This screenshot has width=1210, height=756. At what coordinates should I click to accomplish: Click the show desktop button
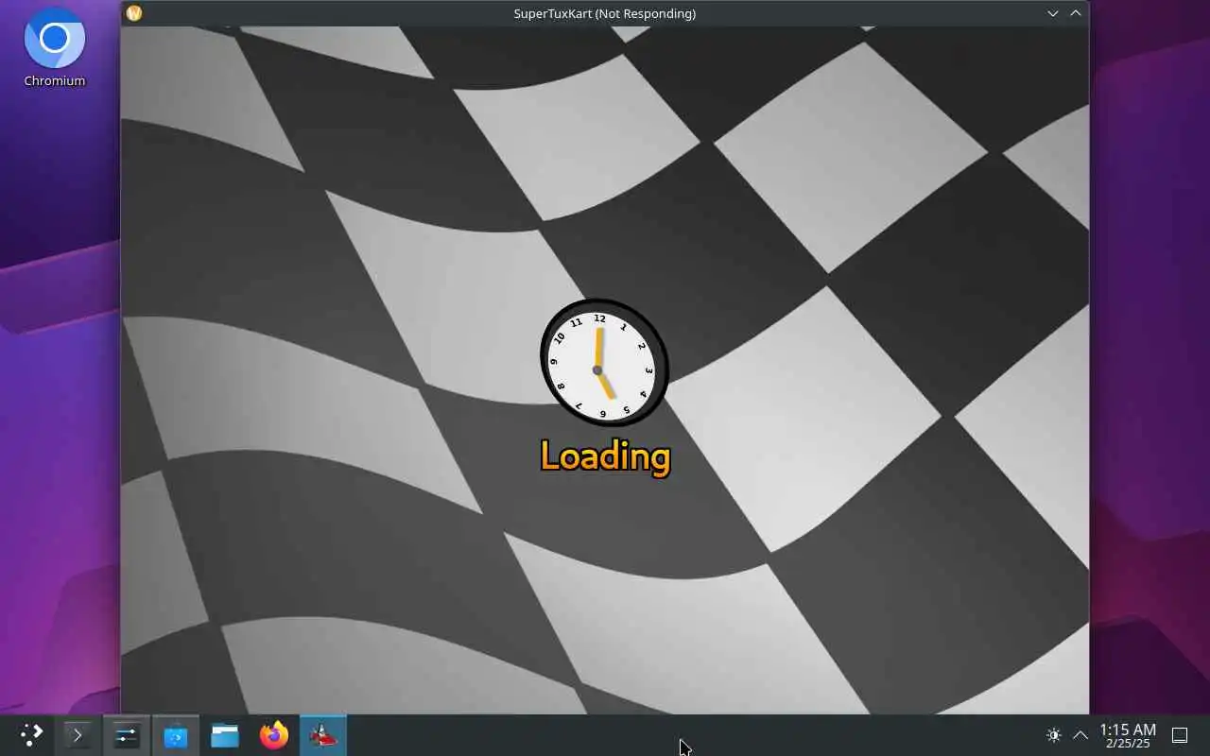1180,735
